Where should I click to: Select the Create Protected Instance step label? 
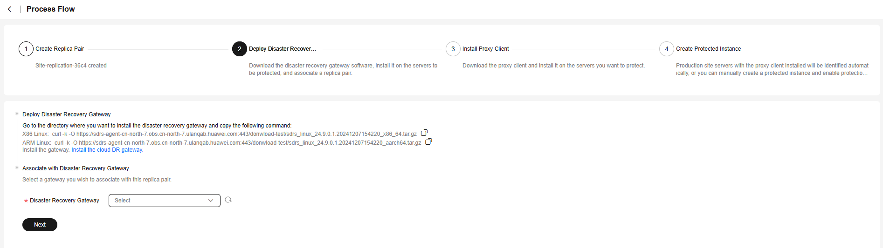[x=708, y=49]
